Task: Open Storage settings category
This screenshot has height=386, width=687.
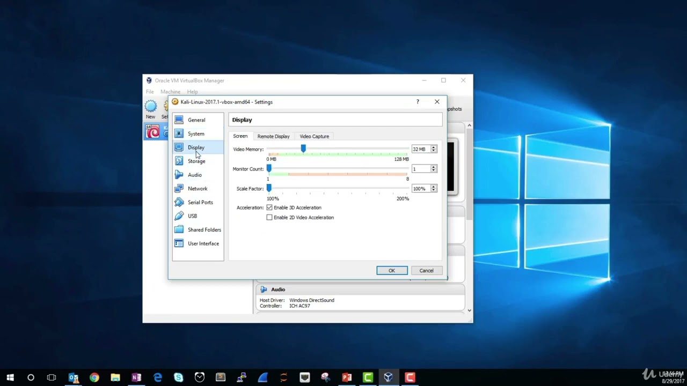Action: point(198,161)
